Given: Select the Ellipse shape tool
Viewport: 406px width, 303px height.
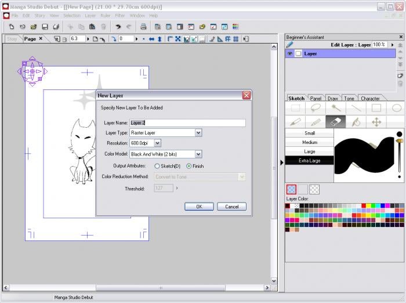Looking at the screenshot, I should coord(396,108).
